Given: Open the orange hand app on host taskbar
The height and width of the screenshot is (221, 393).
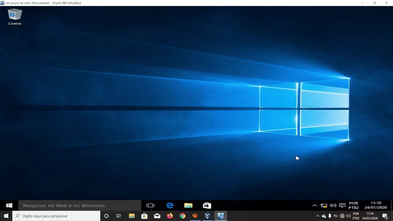Looking at the screenshot, I should pyautogui.click(x=195, y=216).
